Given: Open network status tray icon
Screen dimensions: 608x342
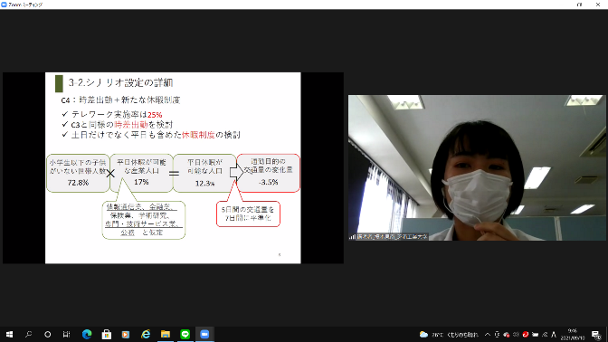Looking at the screenshot, I should (x=545, y=334).
